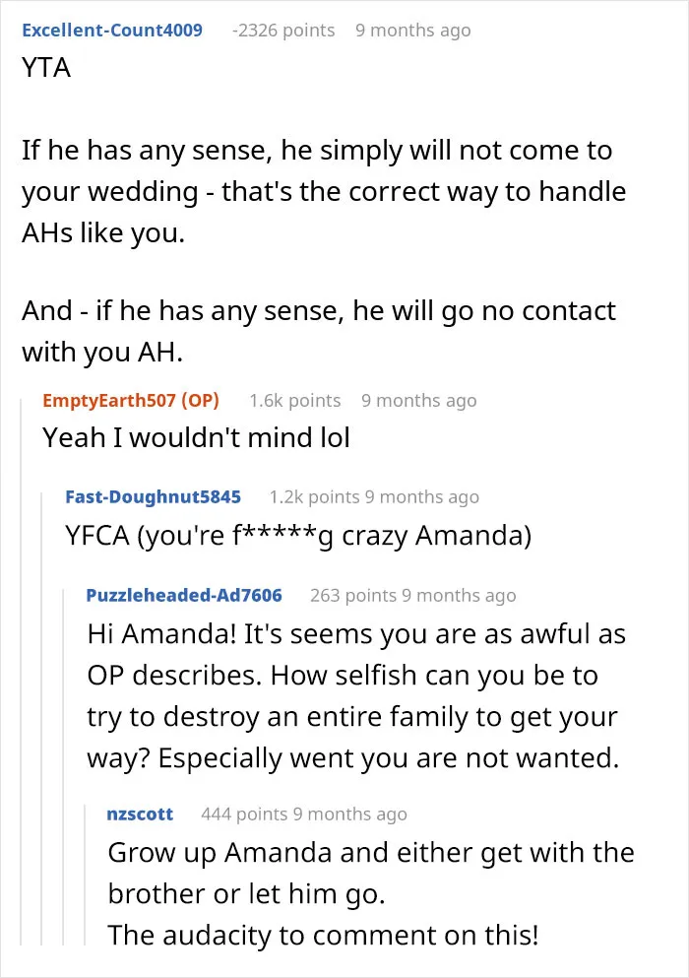Open Fast-Doughnut5845 user profile
This screenshot has height=978, width=689.
pos(153,496)
